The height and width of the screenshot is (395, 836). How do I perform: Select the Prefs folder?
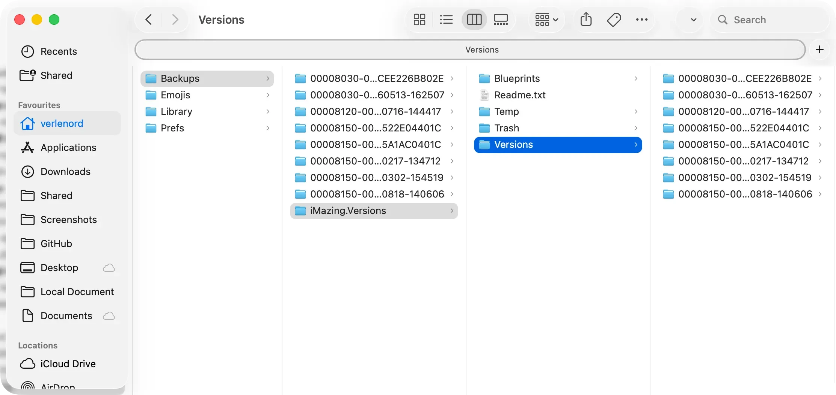pos(207,128)
